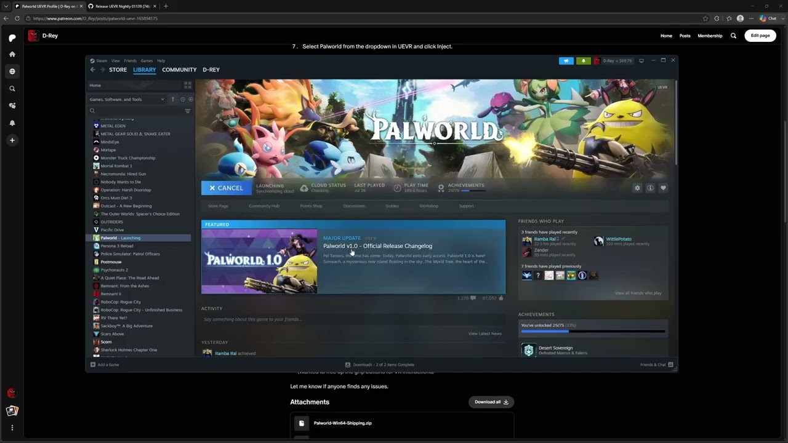The image size is (788, 443).
Task: Click the Palworld 1.0 featured thumbnail
Action: point(259,261)
